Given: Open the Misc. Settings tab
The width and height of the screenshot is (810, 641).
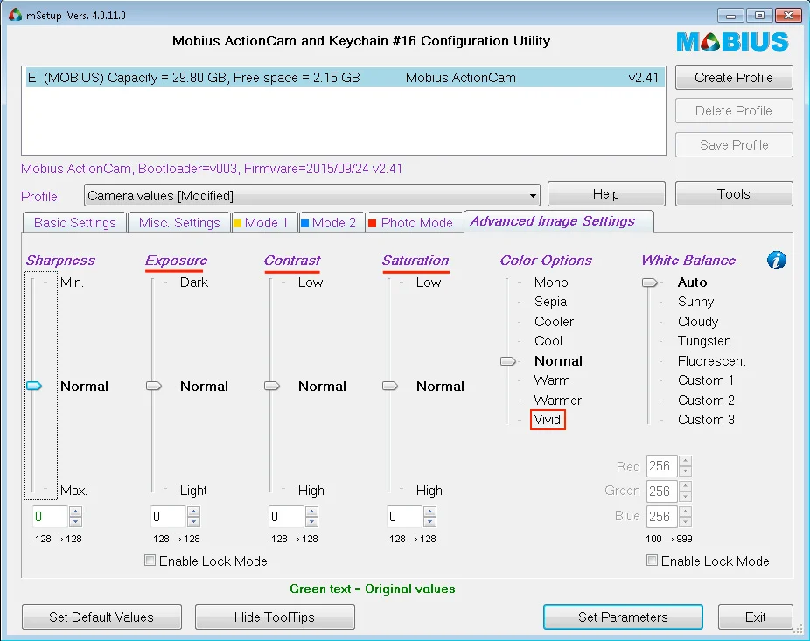Looking at the screenshot, I should coord(179,223).
